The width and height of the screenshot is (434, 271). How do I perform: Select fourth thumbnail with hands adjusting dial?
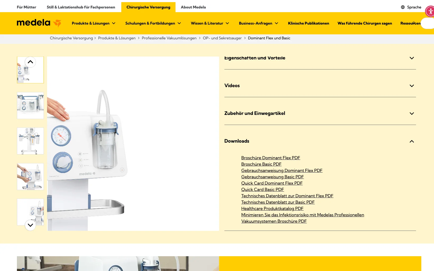(x=30, y=176)
